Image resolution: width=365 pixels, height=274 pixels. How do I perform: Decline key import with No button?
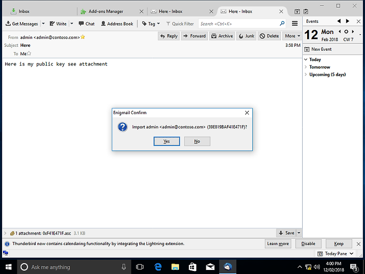tap(197, 141)
